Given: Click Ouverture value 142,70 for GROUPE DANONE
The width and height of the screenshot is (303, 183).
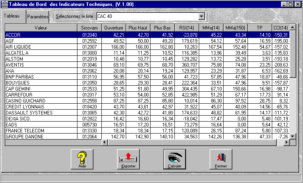Looking at the screenshot, I should (x=118, y=137).
